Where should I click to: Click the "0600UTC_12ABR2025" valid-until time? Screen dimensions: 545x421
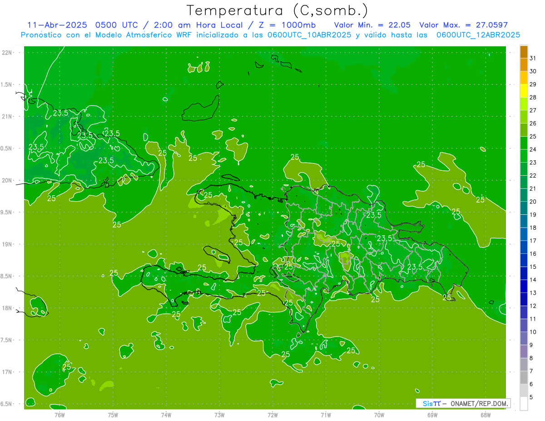(478, 35)
